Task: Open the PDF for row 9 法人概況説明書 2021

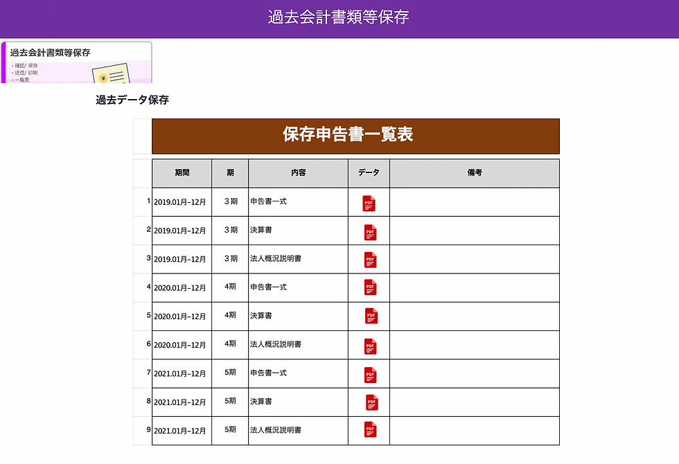Action: (370, 430)
